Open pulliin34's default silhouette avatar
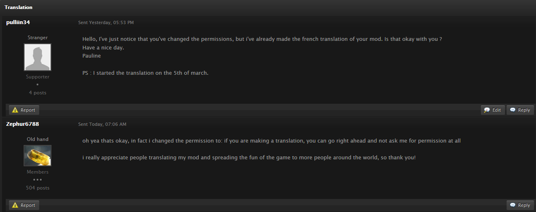The height and width of the screenshot is (212, 536). click(38, 57)
